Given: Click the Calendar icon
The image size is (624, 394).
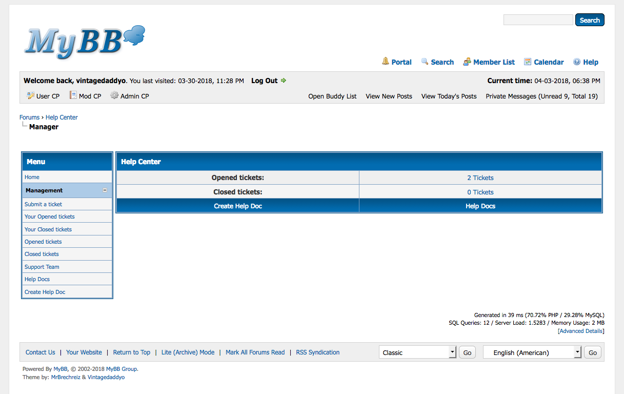Looking at the screenshot, I should (527, 62).
